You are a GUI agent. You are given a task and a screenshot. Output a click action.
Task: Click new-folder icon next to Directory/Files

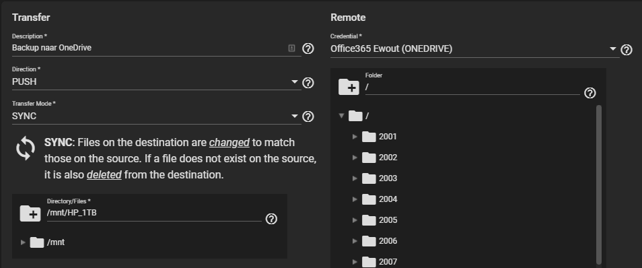click(x=30, y=213)
